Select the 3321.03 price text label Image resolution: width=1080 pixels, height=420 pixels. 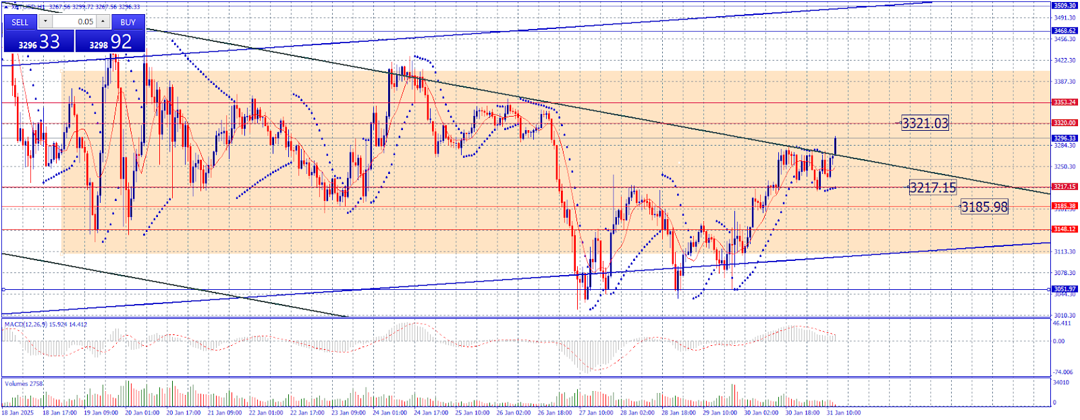click(x=925, y=123)
